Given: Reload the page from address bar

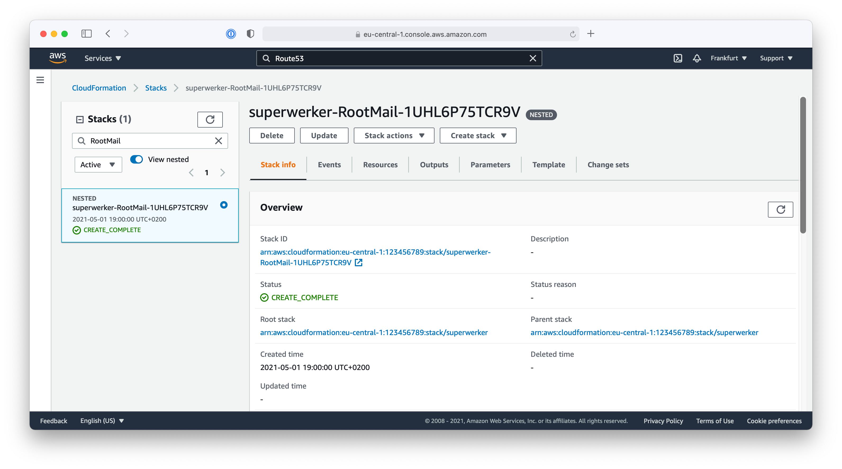Looking at the screenshot, I should pos(573,34).
